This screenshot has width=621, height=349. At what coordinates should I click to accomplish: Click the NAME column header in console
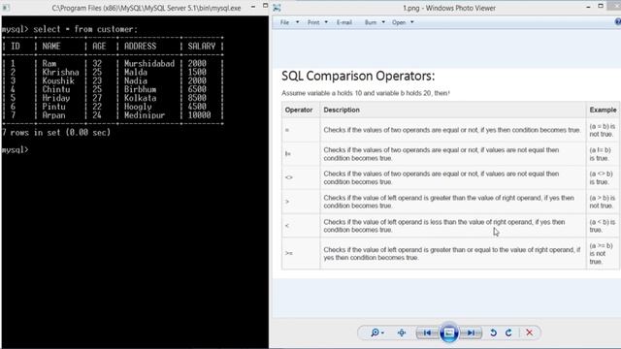51,47
